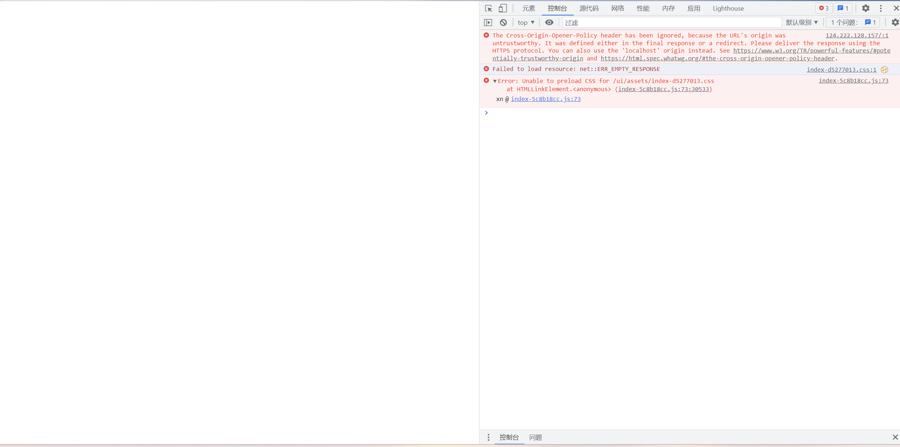
Task: Open the drawer three-dot menu at bottom
Action: pos(488,437)
